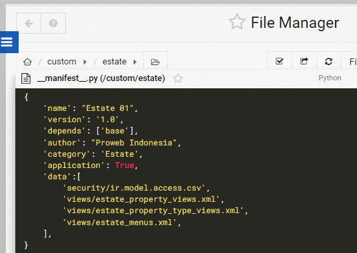Click the back arrow button

(x=29, y=23)
